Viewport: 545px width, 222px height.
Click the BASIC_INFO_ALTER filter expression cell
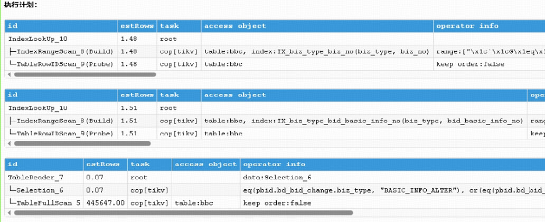click(x=392, y=190)
